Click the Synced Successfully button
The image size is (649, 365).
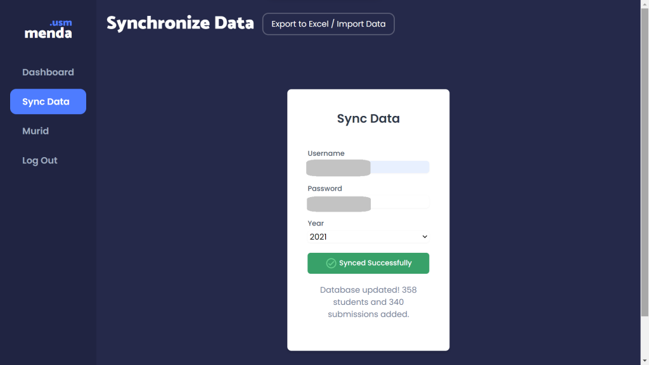[x=368, y=263]
